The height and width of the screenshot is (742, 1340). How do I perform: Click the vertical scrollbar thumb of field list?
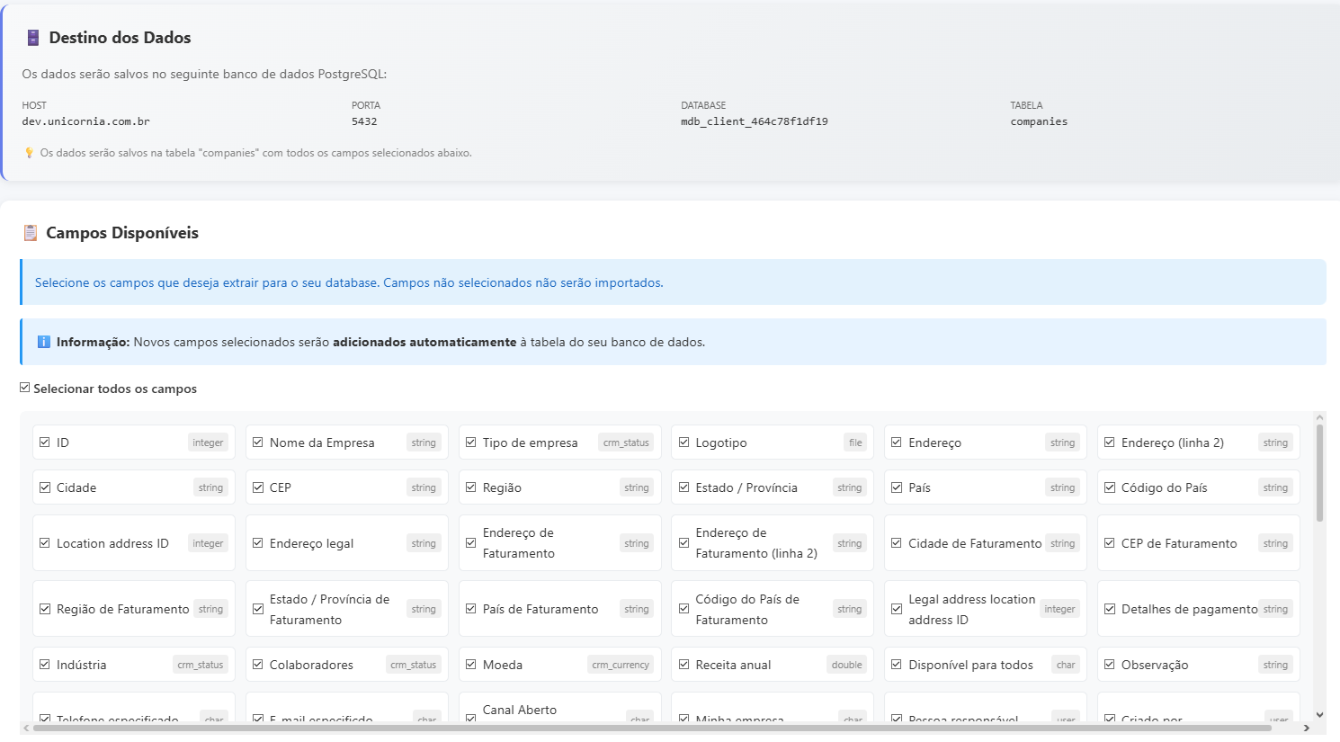point(1319,472)
